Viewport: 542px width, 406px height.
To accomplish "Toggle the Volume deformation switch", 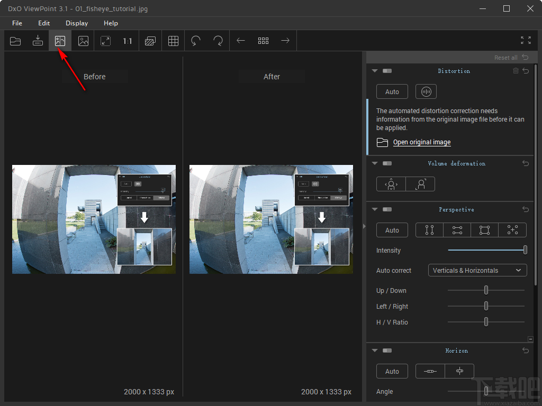I will coord(387,163).
